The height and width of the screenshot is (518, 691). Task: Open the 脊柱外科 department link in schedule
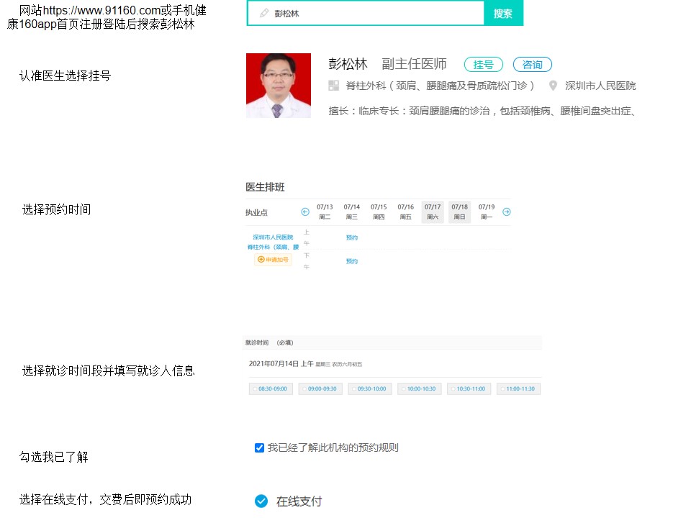click(x=273, y=247)
